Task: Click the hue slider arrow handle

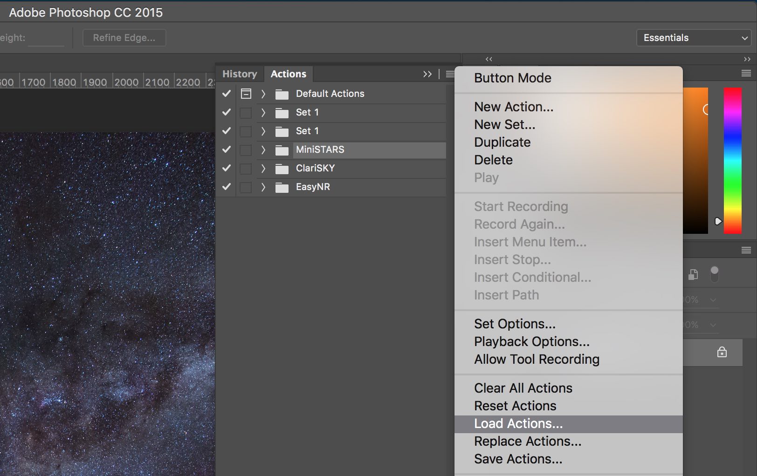Action: click(x=718, y=221)
